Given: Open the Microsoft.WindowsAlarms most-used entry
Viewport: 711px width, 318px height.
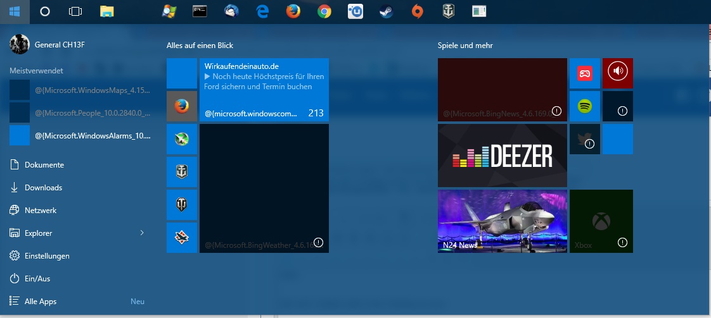Looking at the screenshot, I should click(x=80, y=135).
